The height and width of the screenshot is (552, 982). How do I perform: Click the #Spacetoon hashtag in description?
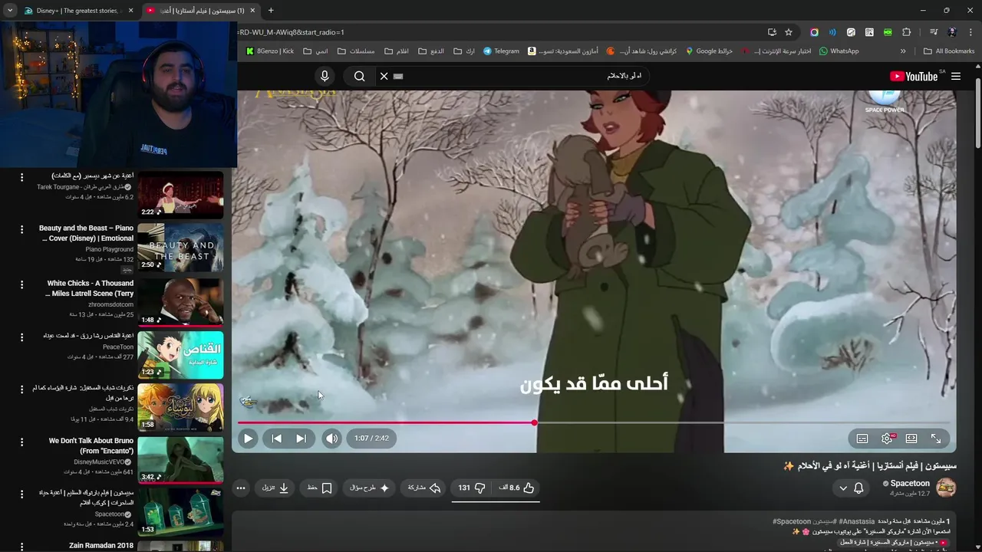pyautogui.click(x=791, y=521)
